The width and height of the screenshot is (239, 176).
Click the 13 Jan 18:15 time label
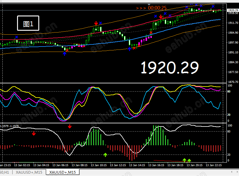coord(176,165)
